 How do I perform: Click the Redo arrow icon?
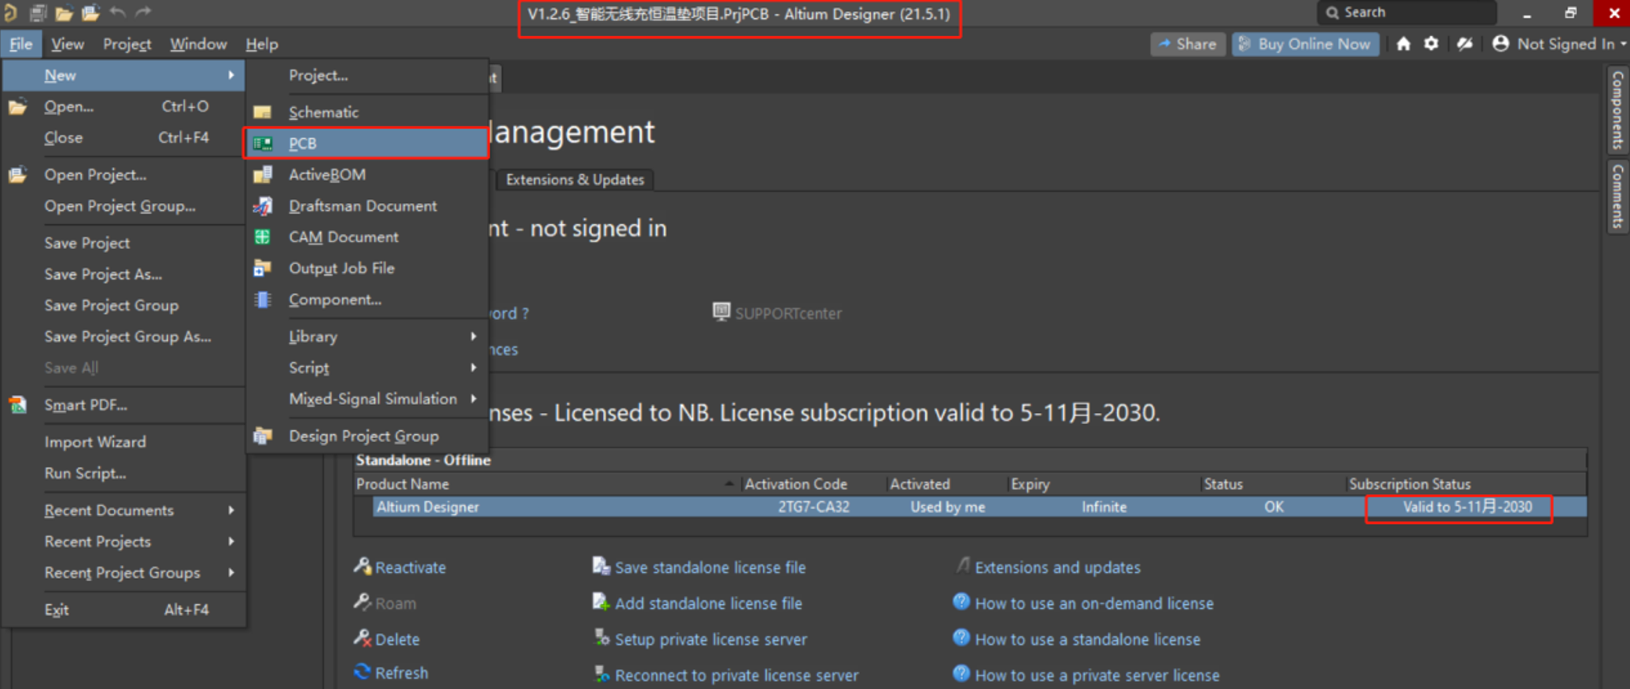tap(143, 12)
